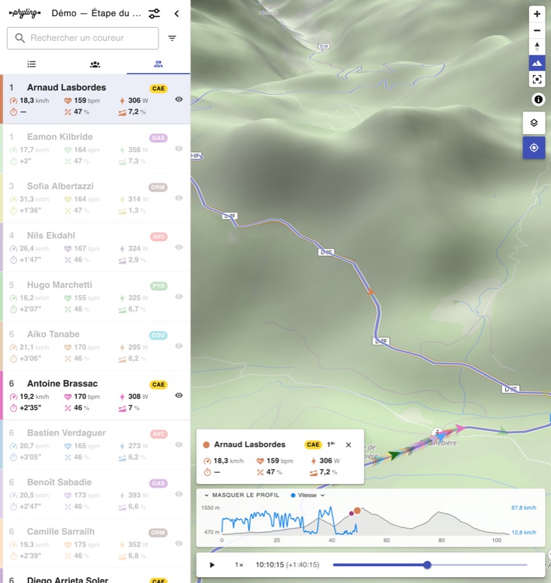Click the COU badge on Aiko Tanabe row
Screen dimensions: 551x583
pos(158,336)
